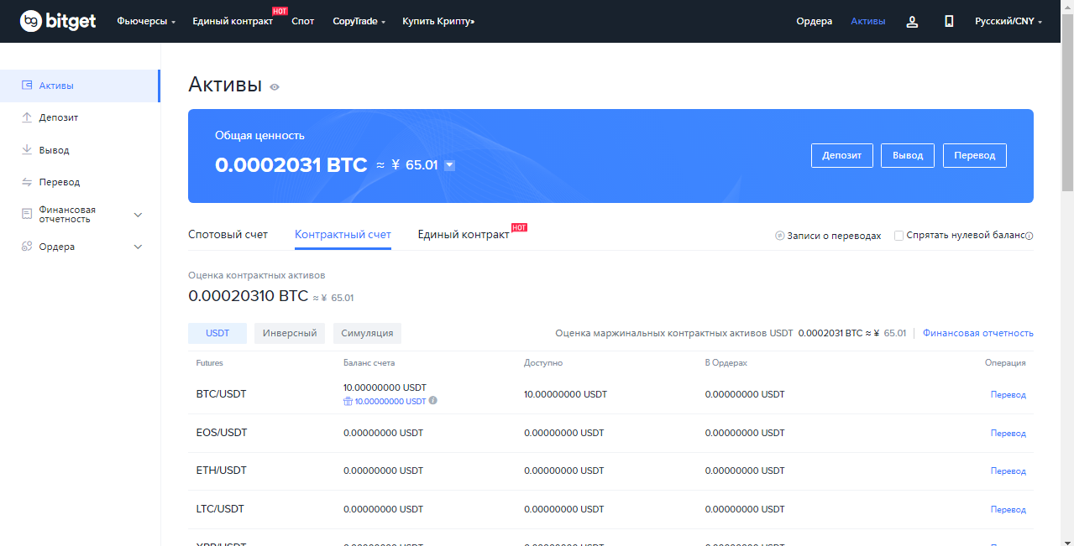Click the mobile app download icon
This screenshot has height=546, width=1074.
coord(949,22)
